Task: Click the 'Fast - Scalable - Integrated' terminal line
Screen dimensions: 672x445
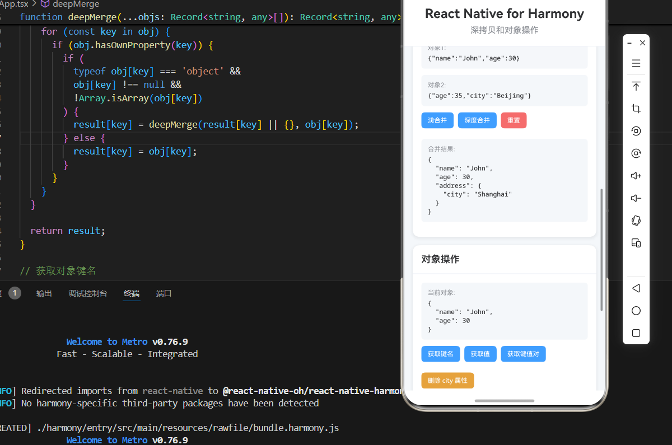Action: pyautogui.click(x=127, y=354)
